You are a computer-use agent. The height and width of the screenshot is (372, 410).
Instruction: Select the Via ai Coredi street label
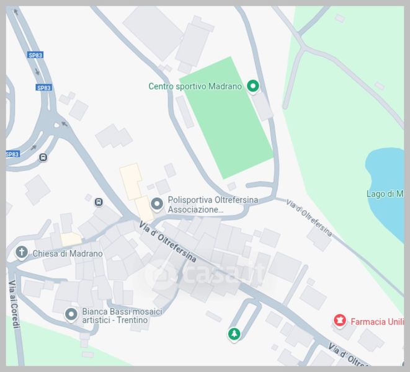tap(14, 304)
